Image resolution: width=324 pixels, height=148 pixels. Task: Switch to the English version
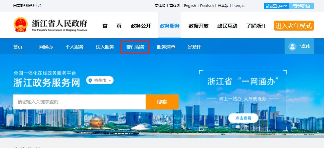(x=190, y=6)
